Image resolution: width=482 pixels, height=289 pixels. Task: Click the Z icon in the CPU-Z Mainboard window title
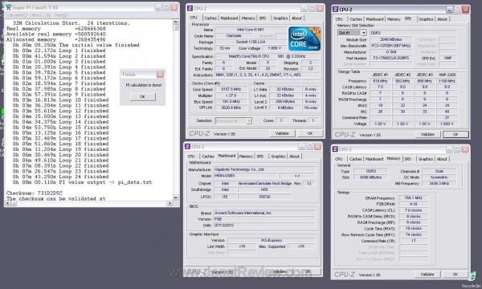click(x=187, y=146)
